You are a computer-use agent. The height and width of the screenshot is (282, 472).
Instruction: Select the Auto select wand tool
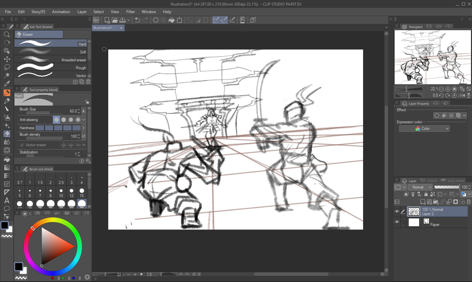(x=7, y=75)
